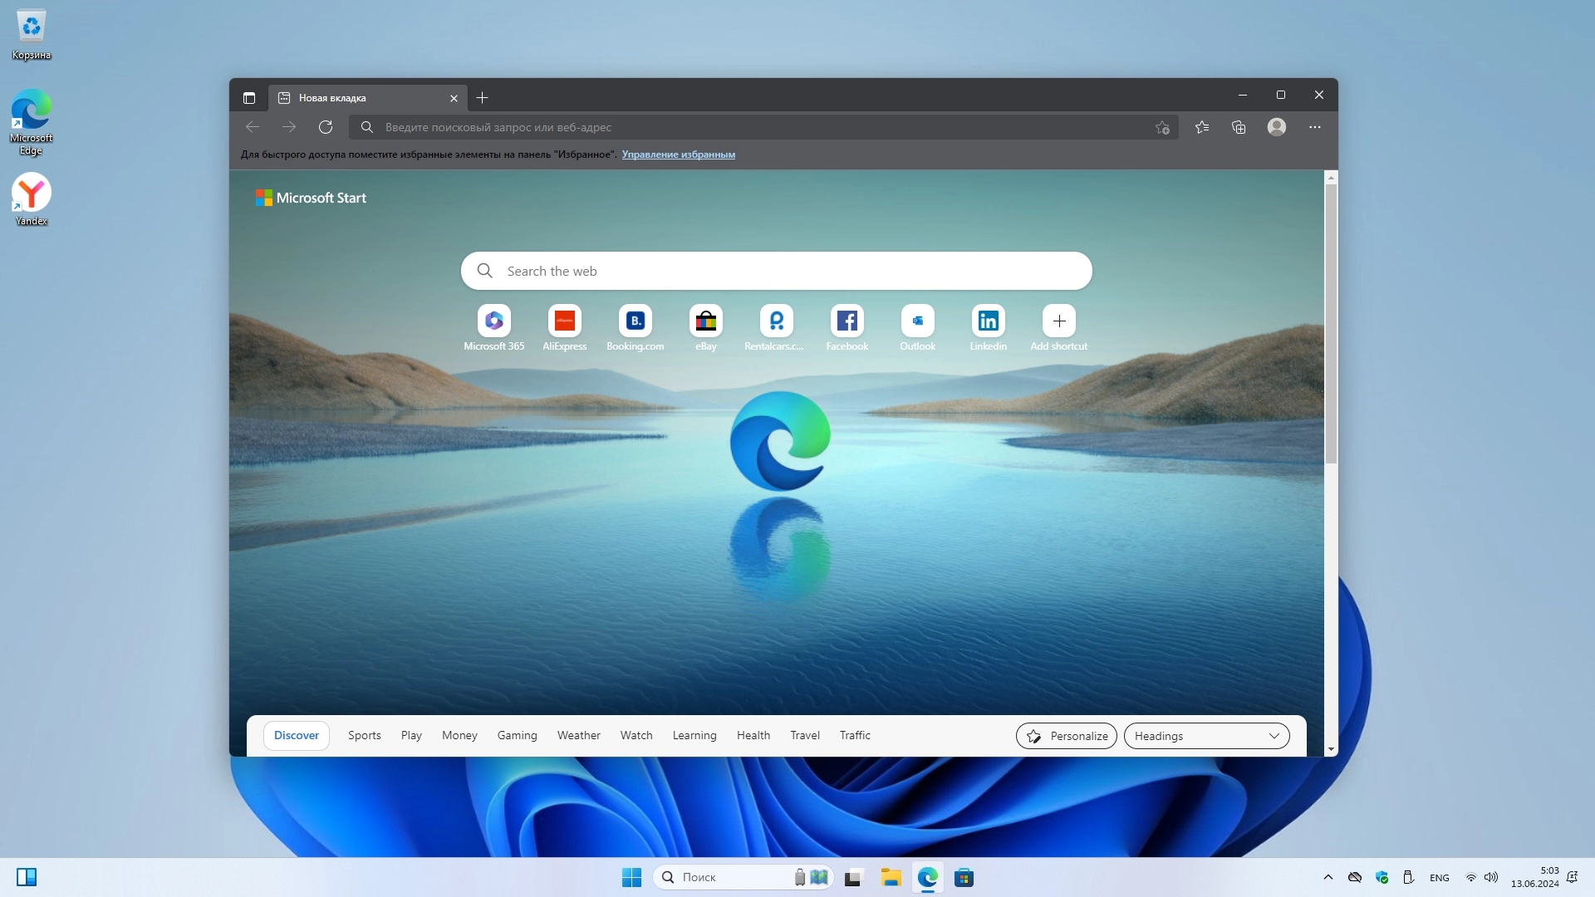Switch to the Sports feed tab

tap(364, 736)
